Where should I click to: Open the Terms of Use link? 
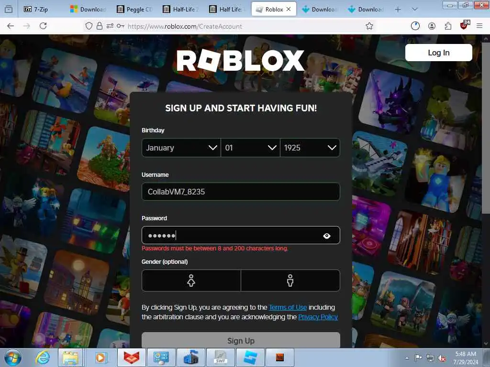(x=288, y=307)
